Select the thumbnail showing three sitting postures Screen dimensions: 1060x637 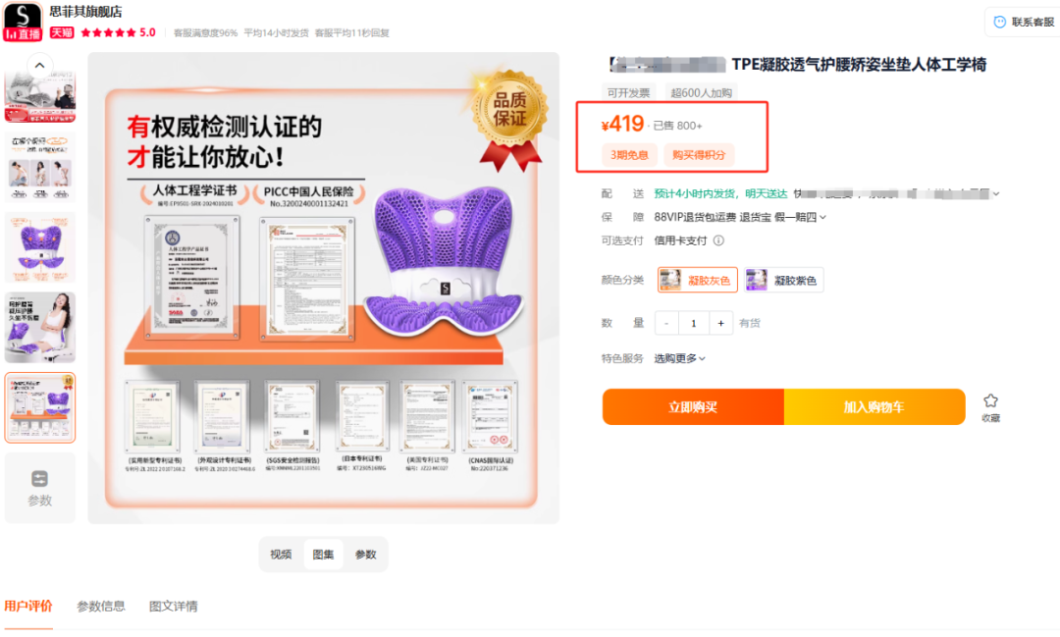[x=40, y=167]
